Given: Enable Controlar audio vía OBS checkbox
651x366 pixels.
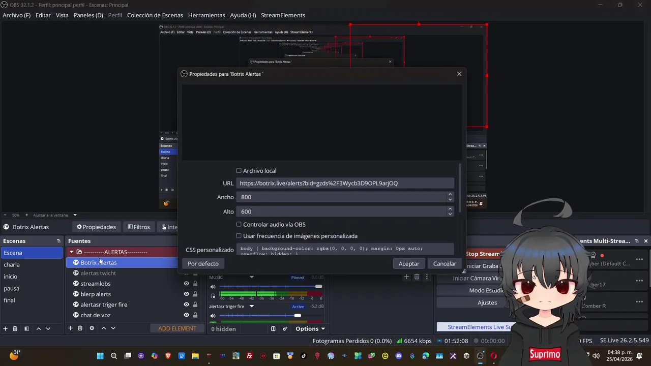Looking at the screenshot, I should (239, 224).
